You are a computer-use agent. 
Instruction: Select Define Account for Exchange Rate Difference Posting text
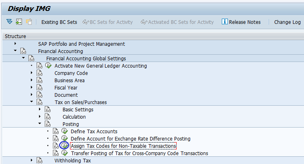[131, 139]
